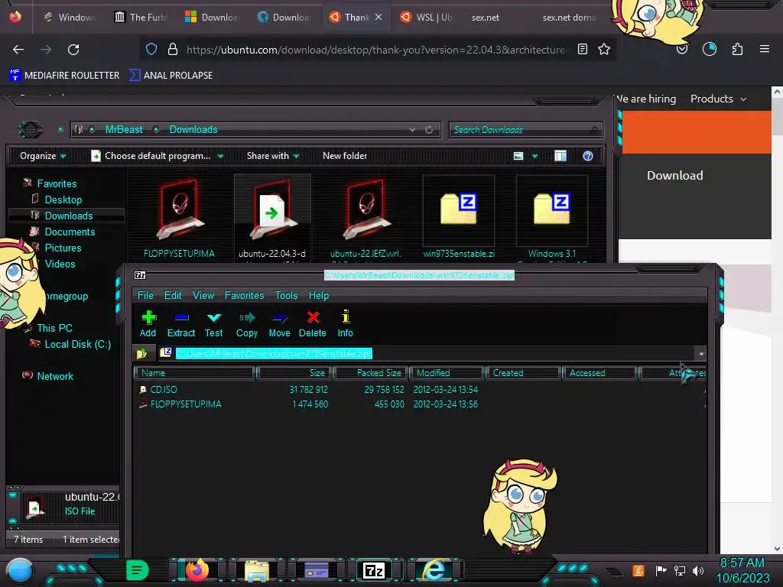
Task: Click the Test icon in 7-Zip
Action: (214, 323)
